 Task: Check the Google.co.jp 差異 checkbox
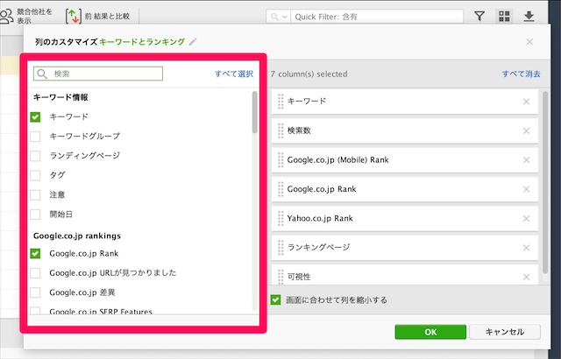(x=35, y=292)
